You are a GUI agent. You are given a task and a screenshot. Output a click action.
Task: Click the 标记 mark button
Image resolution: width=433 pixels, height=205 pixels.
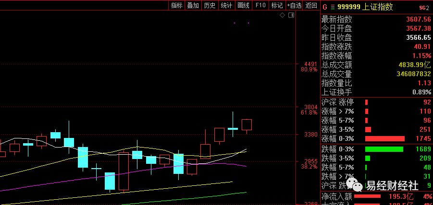(277, 5)
